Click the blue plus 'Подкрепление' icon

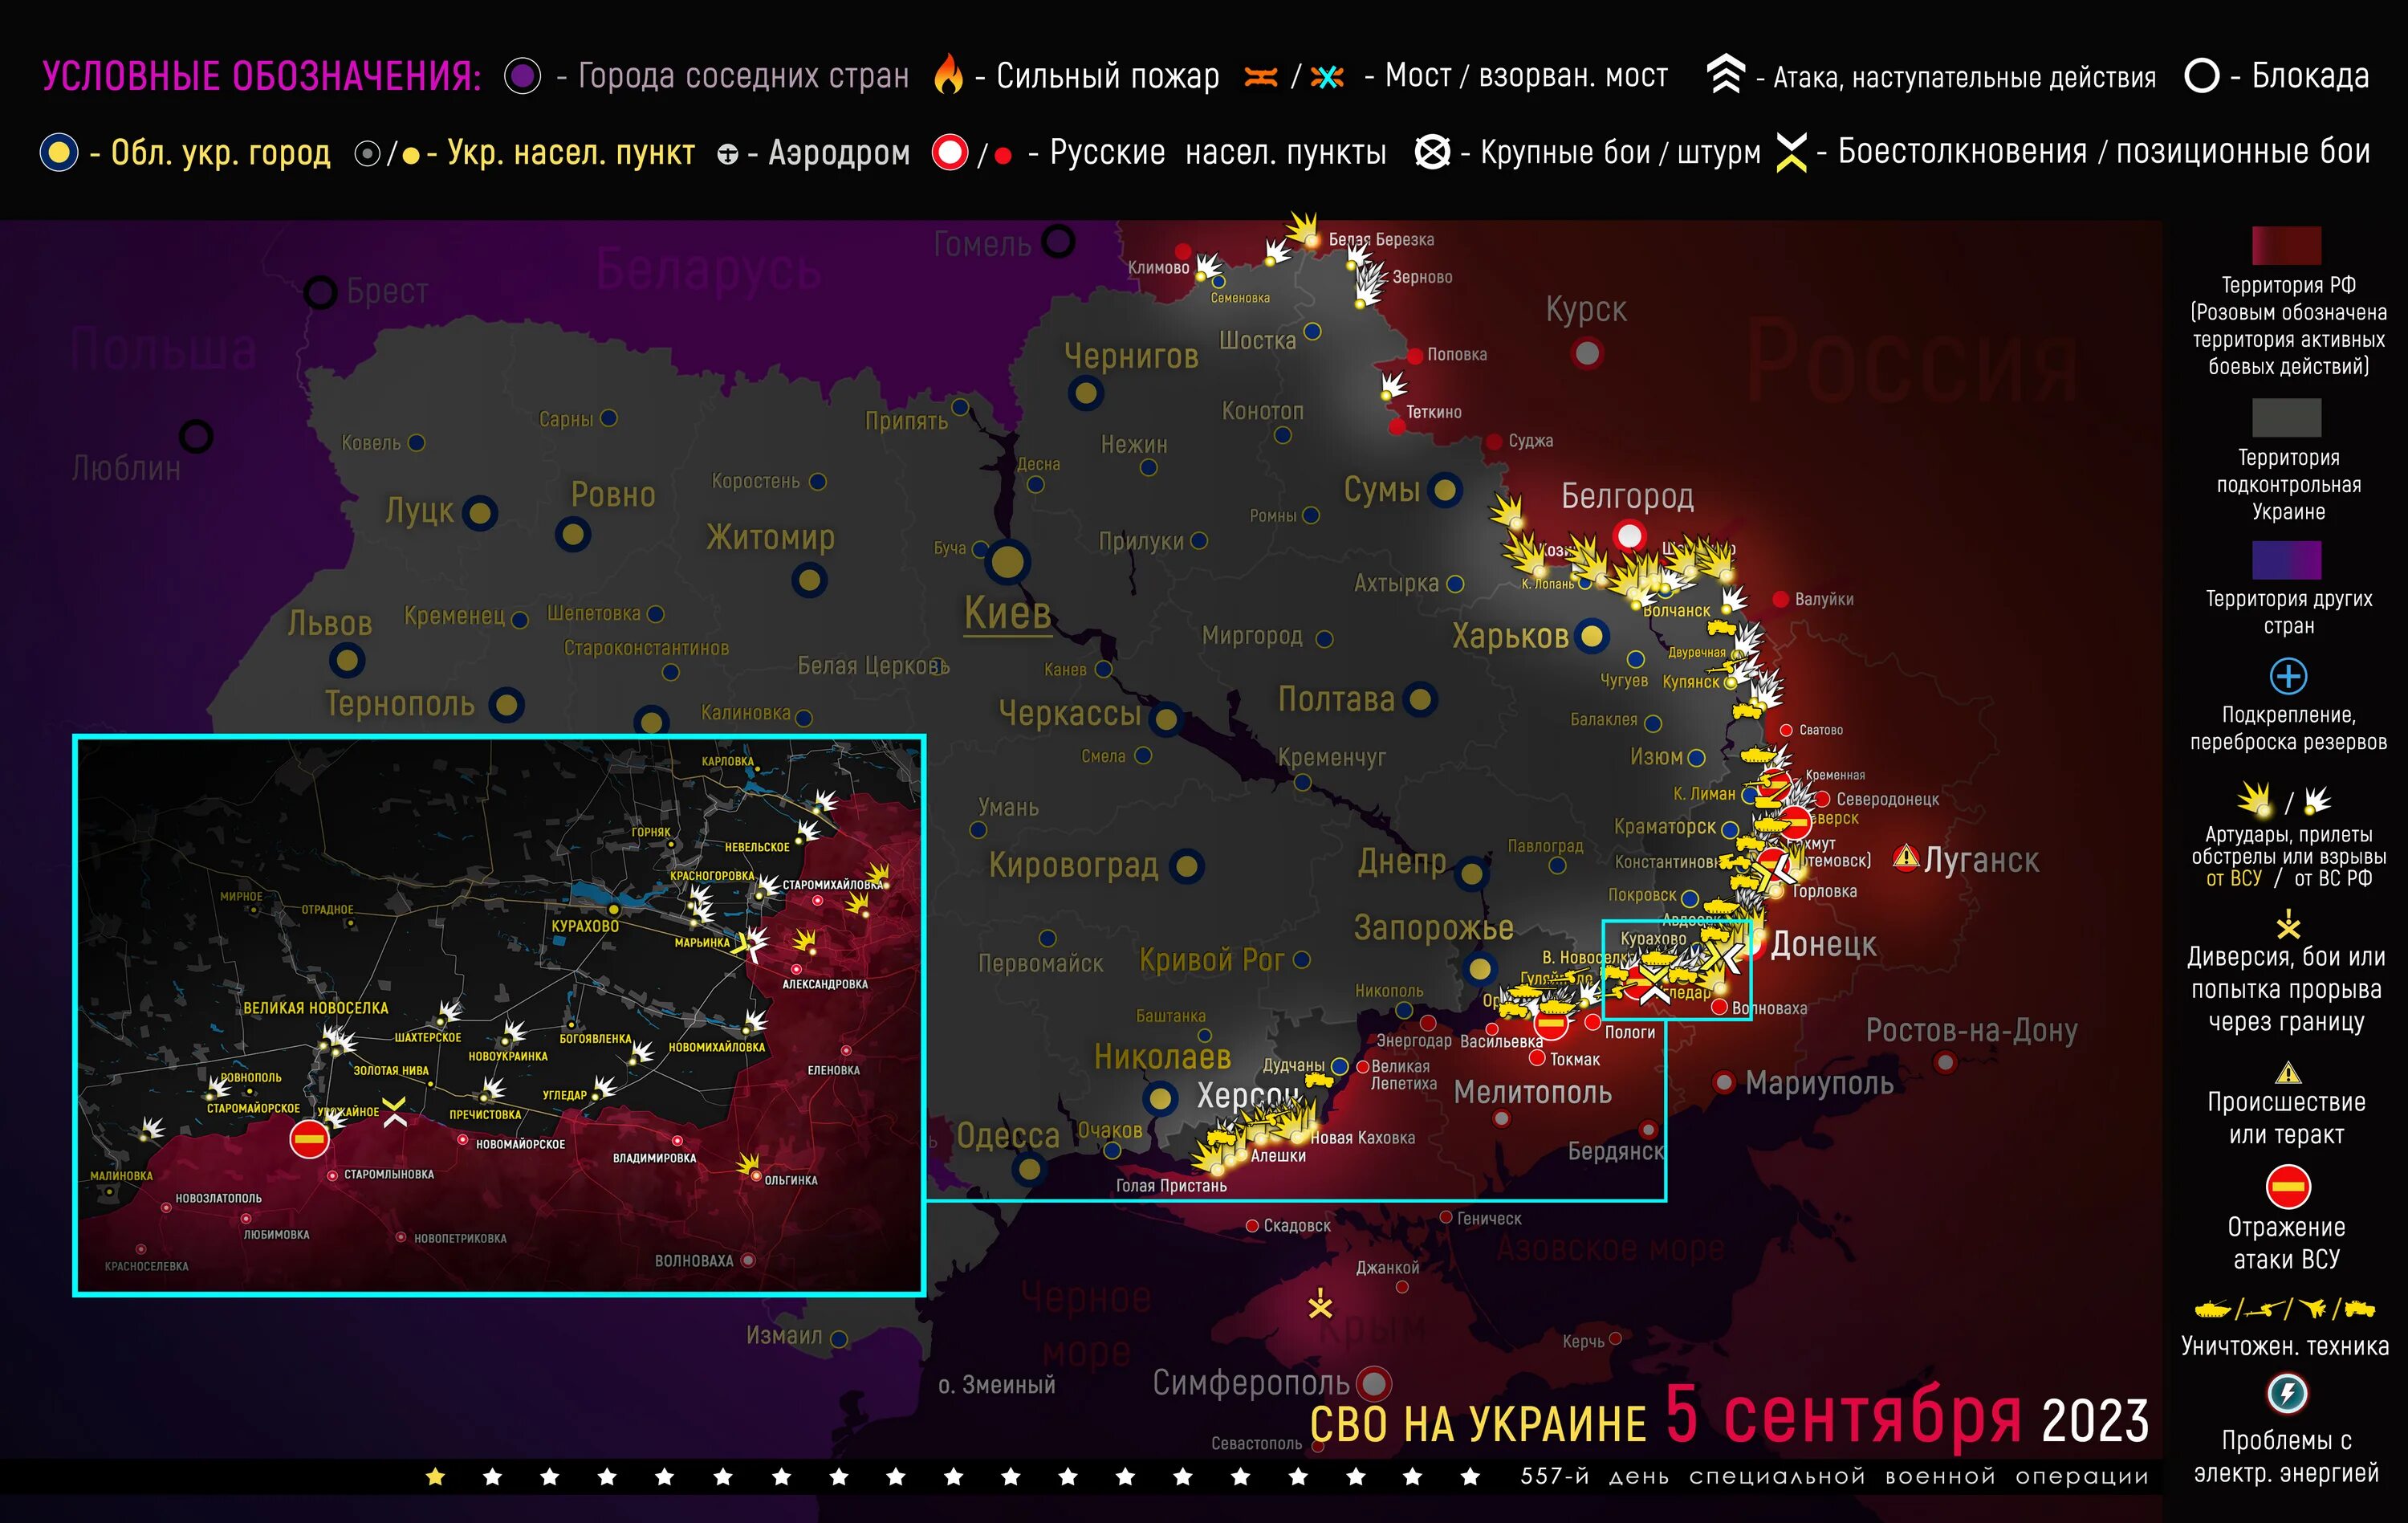coord(2288,676)
